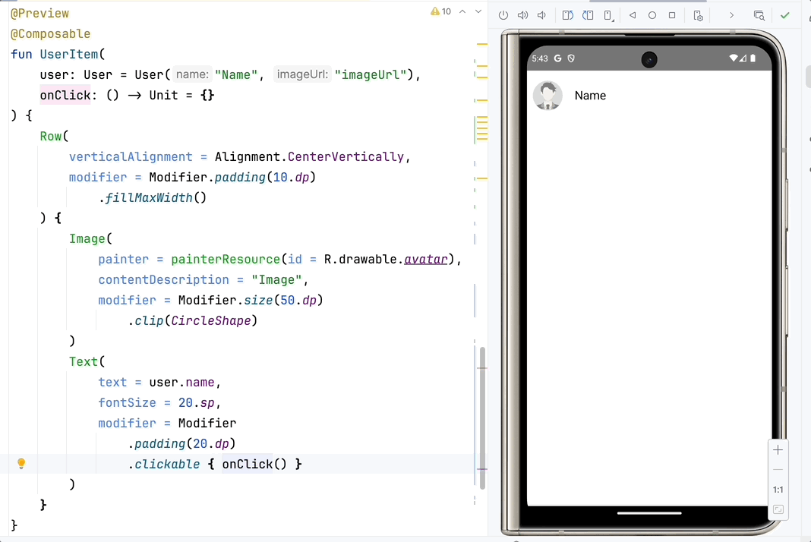Screen dimensions: 811x542
Task: Open Recents with the square button
Action: click(671, 15)
